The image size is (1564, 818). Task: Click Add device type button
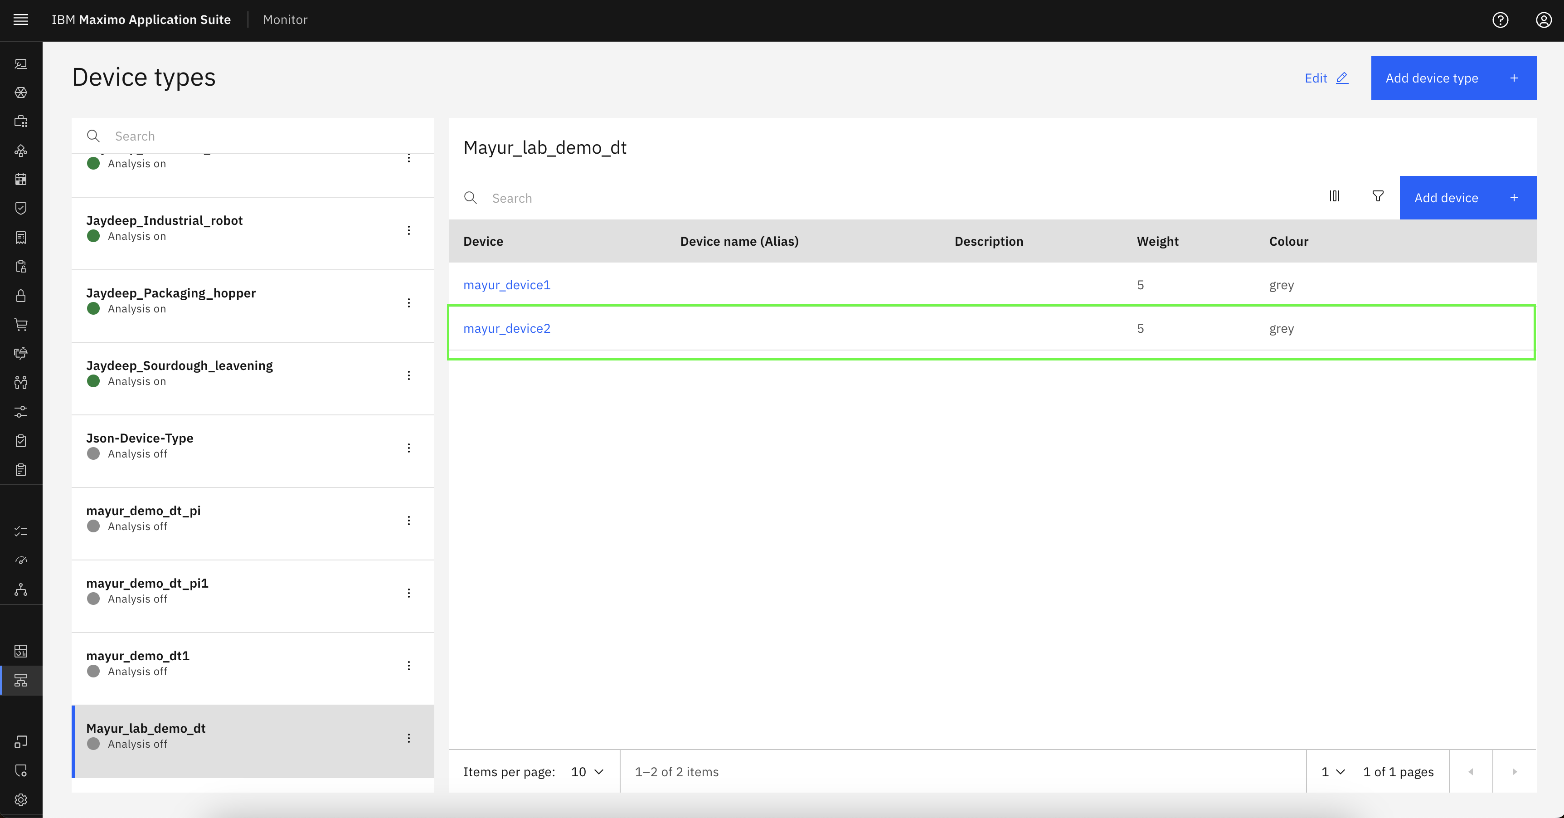click(1453, 78)
